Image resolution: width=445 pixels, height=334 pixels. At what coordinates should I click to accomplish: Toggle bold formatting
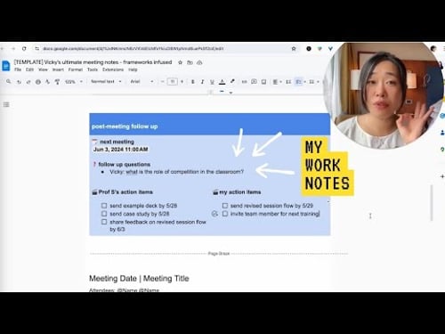[193, 82]
